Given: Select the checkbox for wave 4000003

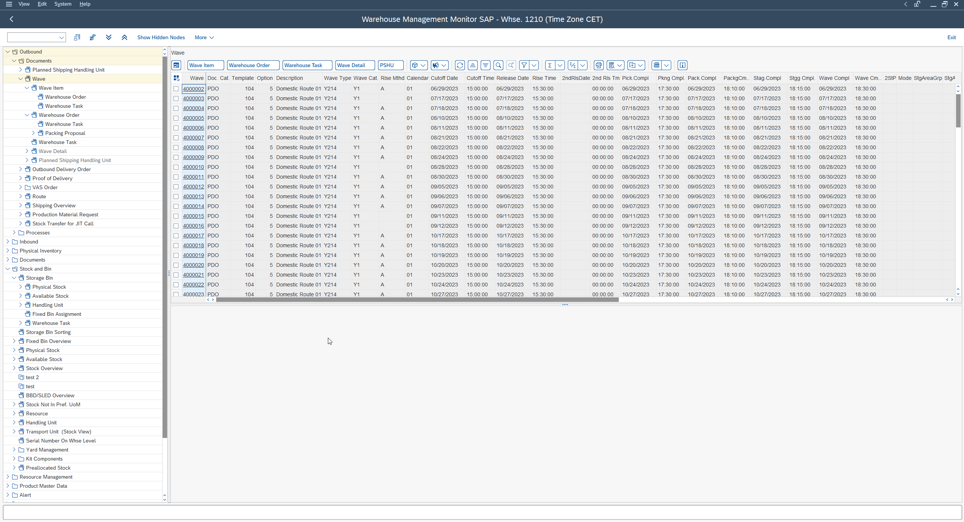Looking at the screenshot, I should (x=176, y=99).
